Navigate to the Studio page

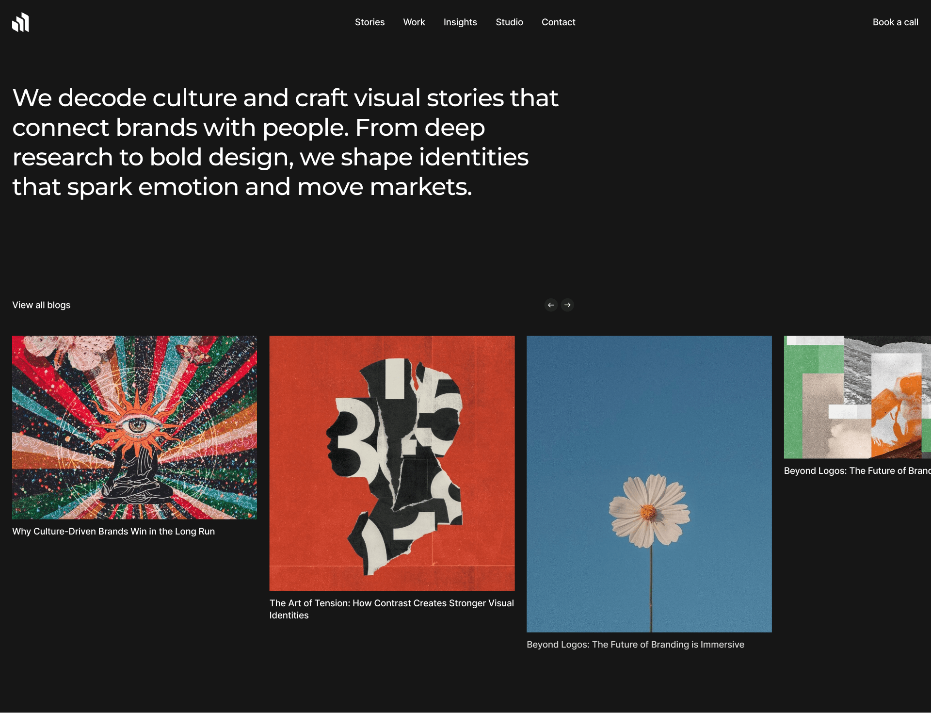(509, 22)
